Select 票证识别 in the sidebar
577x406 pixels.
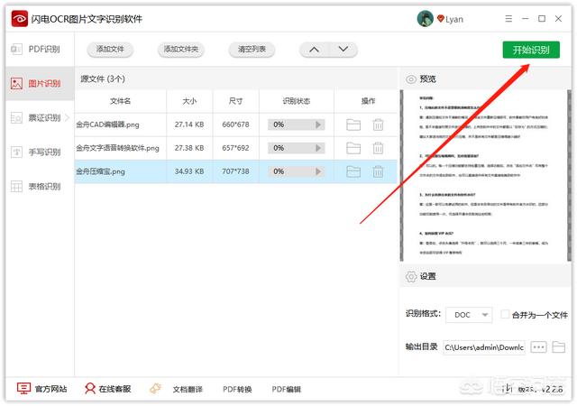[x=40, y=118]
